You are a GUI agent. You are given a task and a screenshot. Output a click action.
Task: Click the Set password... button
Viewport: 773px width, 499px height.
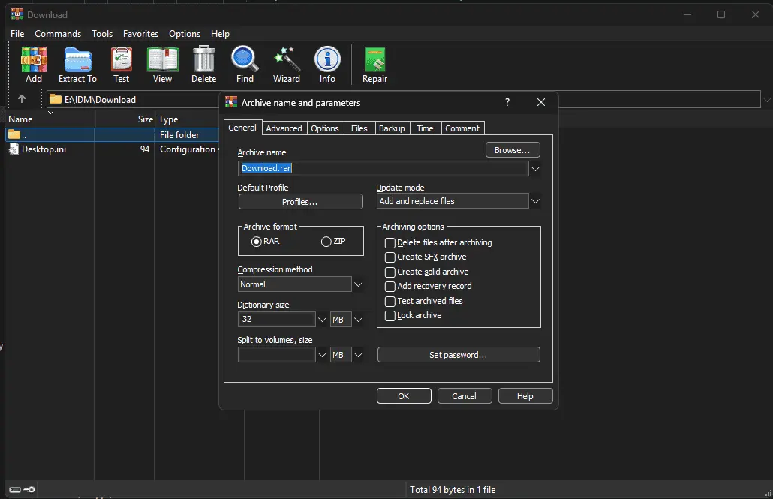[459, 355]
